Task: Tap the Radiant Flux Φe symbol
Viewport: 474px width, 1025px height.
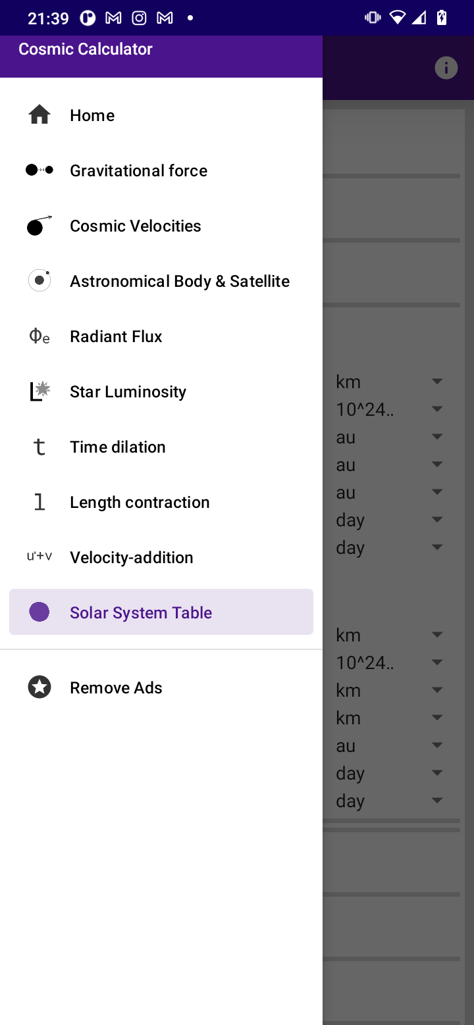Action: pyautogui.click(x=39, y=336)
